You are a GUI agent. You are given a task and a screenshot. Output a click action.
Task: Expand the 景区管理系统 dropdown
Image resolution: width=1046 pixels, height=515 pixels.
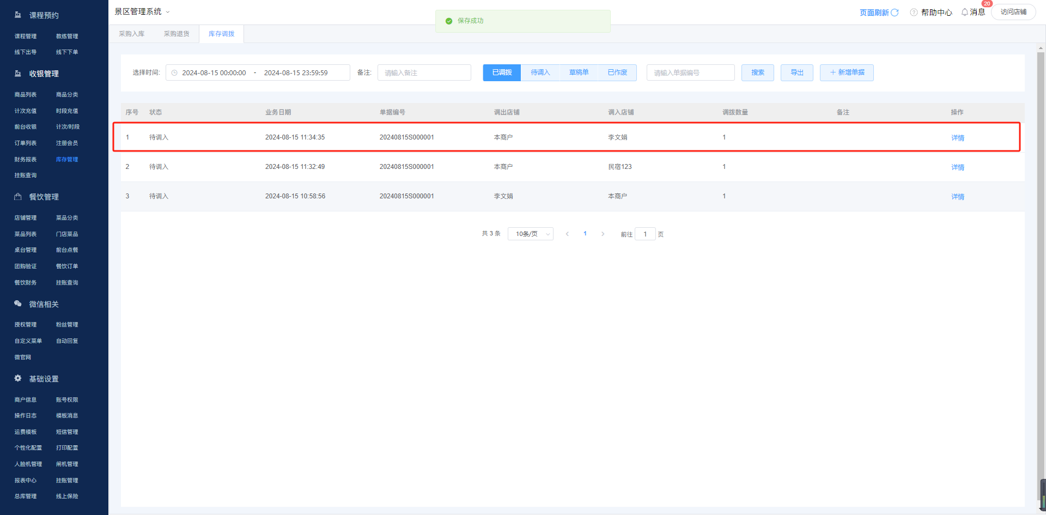coord(168,12)
